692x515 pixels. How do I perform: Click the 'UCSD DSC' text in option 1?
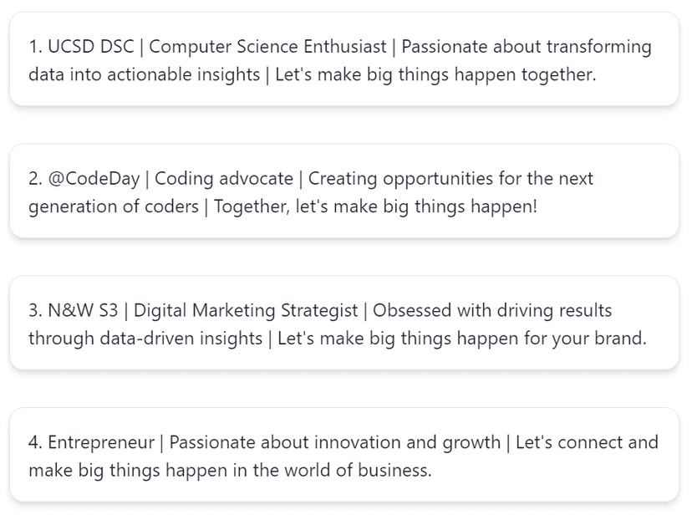point(90,46)
